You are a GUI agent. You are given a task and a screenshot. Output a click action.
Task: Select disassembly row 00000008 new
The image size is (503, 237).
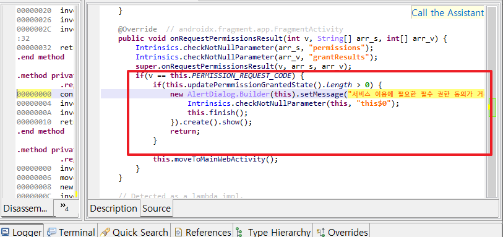(x=45, y=187)
